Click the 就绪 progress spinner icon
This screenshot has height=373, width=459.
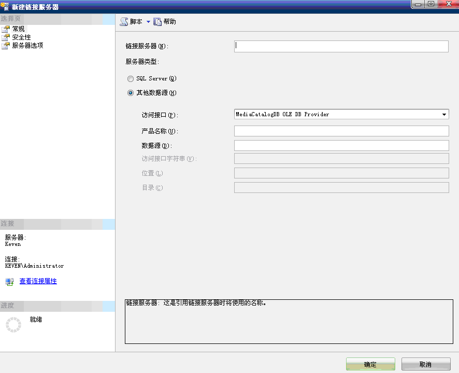click(13, 325)
